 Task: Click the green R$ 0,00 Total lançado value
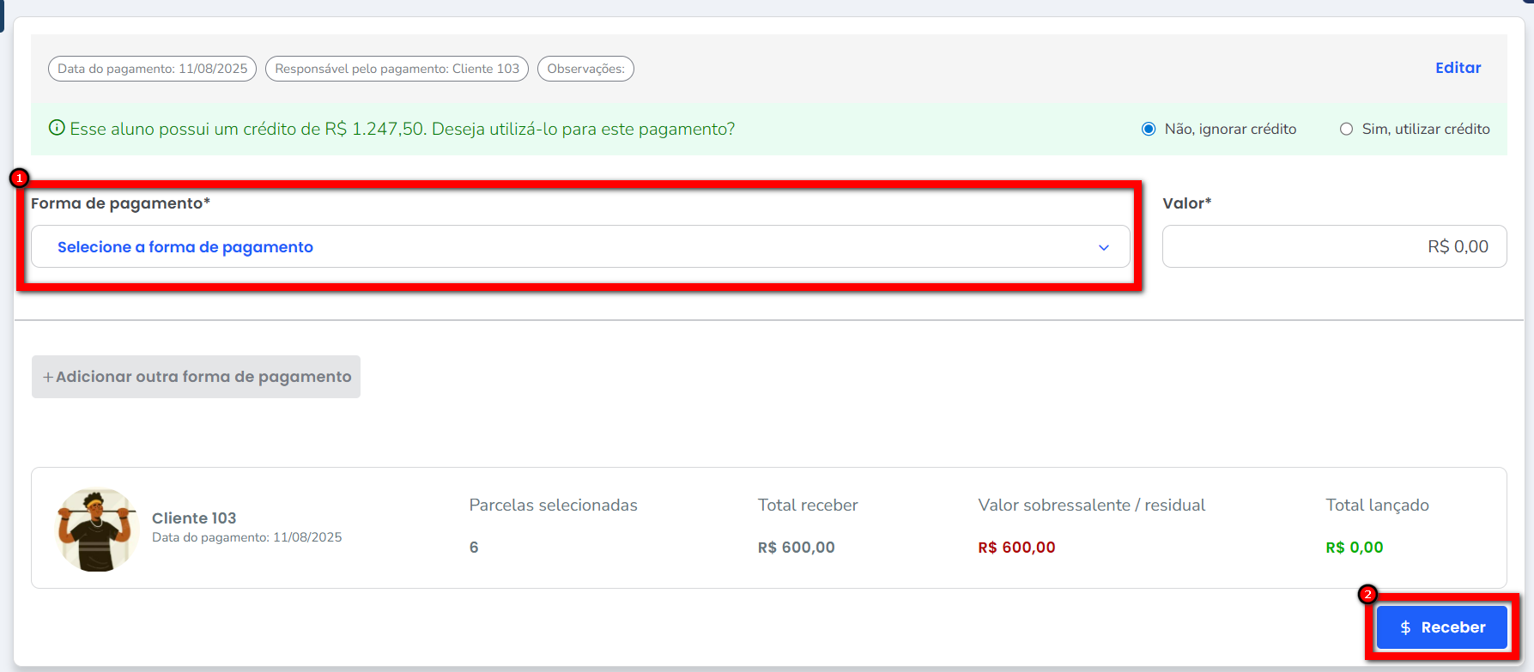pos(1354,548)
